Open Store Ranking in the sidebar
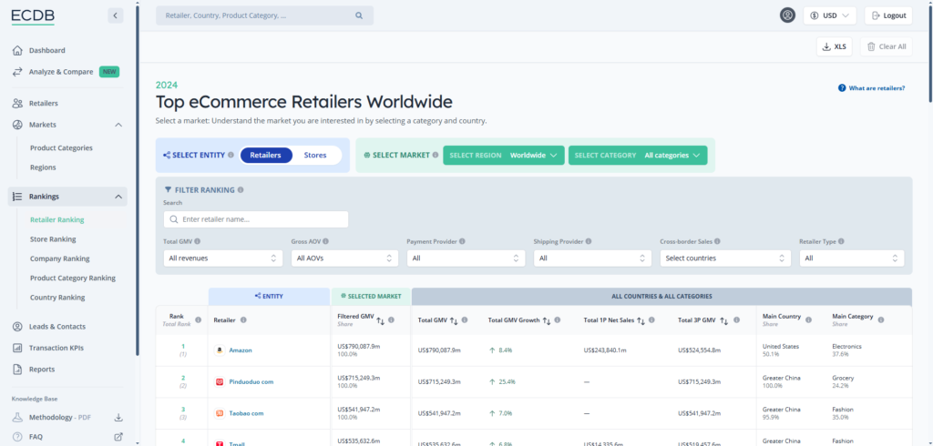Screen dimensions: 933x446 point(53,239)
